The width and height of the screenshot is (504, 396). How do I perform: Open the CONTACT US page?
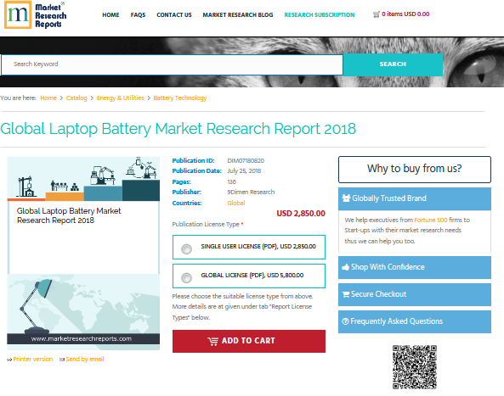pos(174,15)
